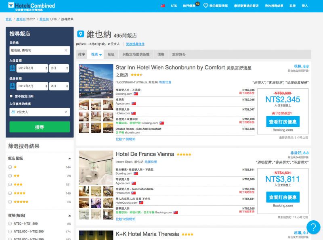Sort results by 星級
323x240 pixels.
point(111,54)
